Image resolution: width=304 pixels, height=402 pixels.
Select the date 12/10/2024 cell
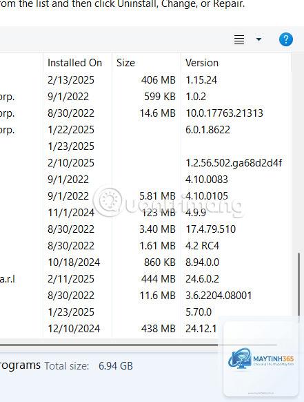tap(74, 329)
